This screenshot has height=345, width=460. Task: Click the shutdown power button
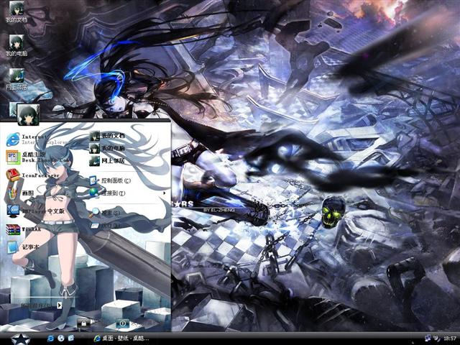pyautogui.click(x=123, y=323)
